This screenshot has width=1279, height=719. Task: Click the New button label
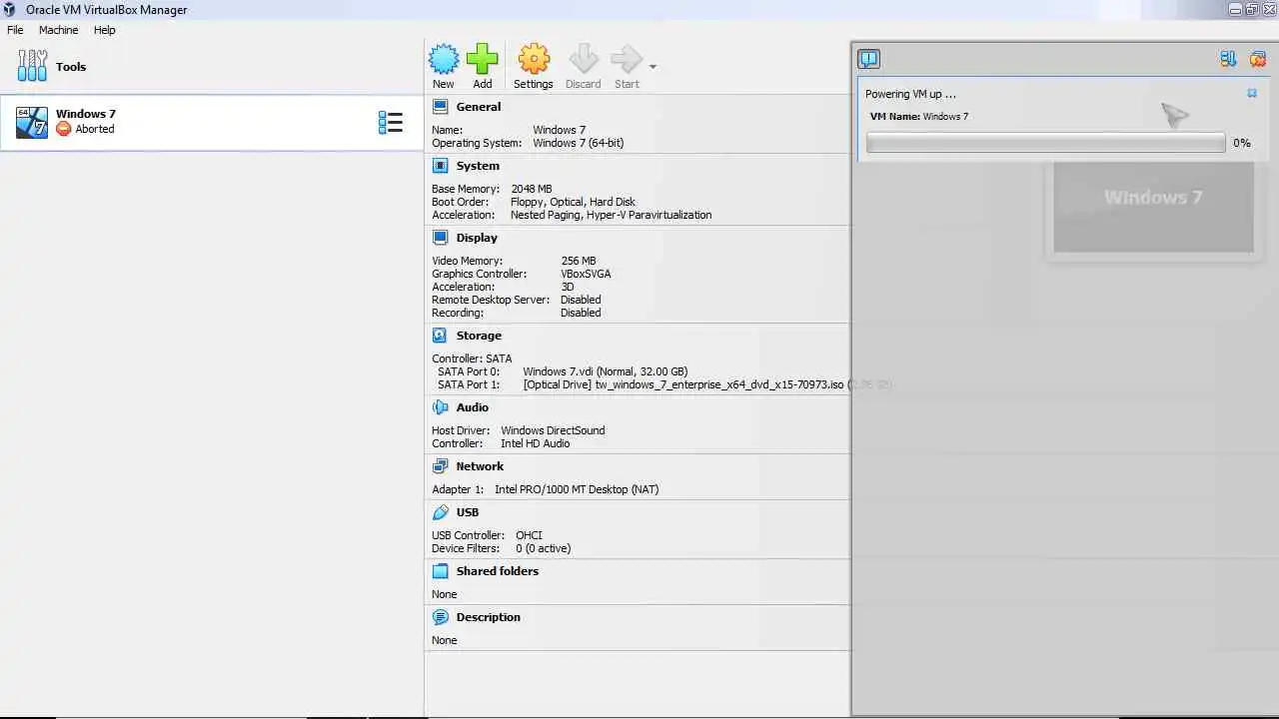[444, 84]
